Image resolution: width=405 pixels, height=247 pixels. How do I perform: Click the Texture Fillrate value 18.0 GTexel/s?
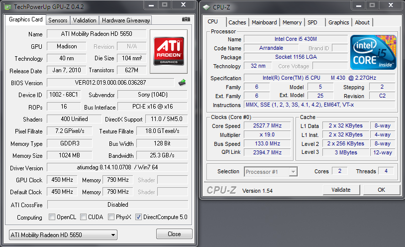pos(162,131)
